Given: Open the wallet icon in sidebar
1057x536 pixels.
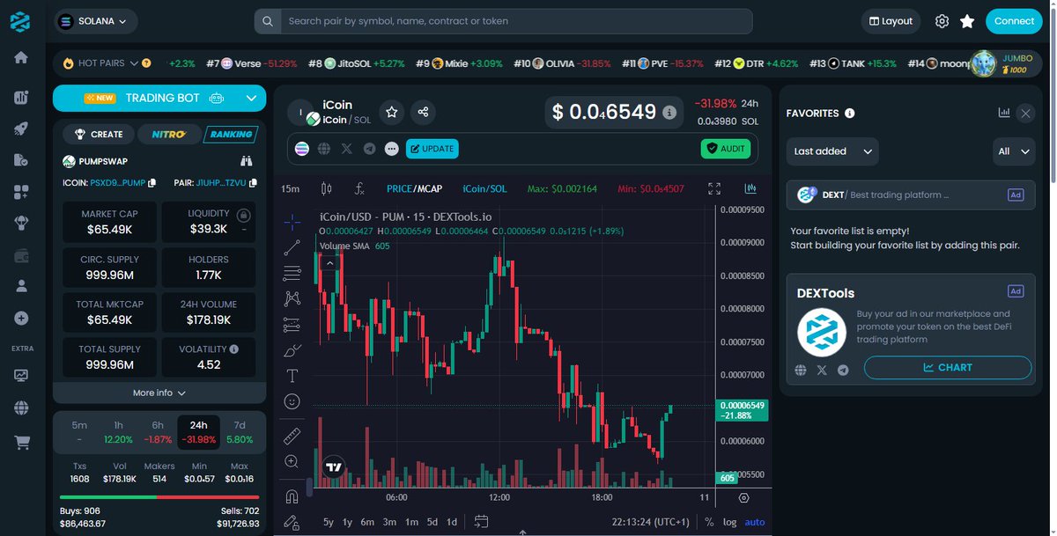Looking at the screenshot, I should click(21, 255).
